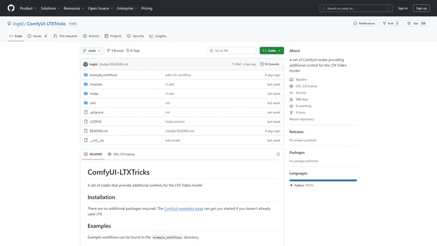
Task: Open the README outline list icon
Action: click(278, 154)
